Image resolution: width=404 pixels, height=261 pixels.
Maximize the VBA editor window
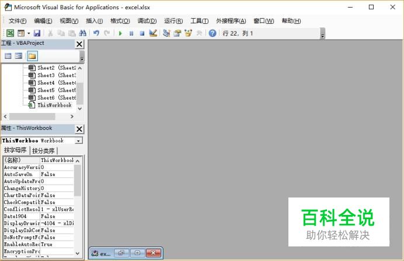point(371,7)
